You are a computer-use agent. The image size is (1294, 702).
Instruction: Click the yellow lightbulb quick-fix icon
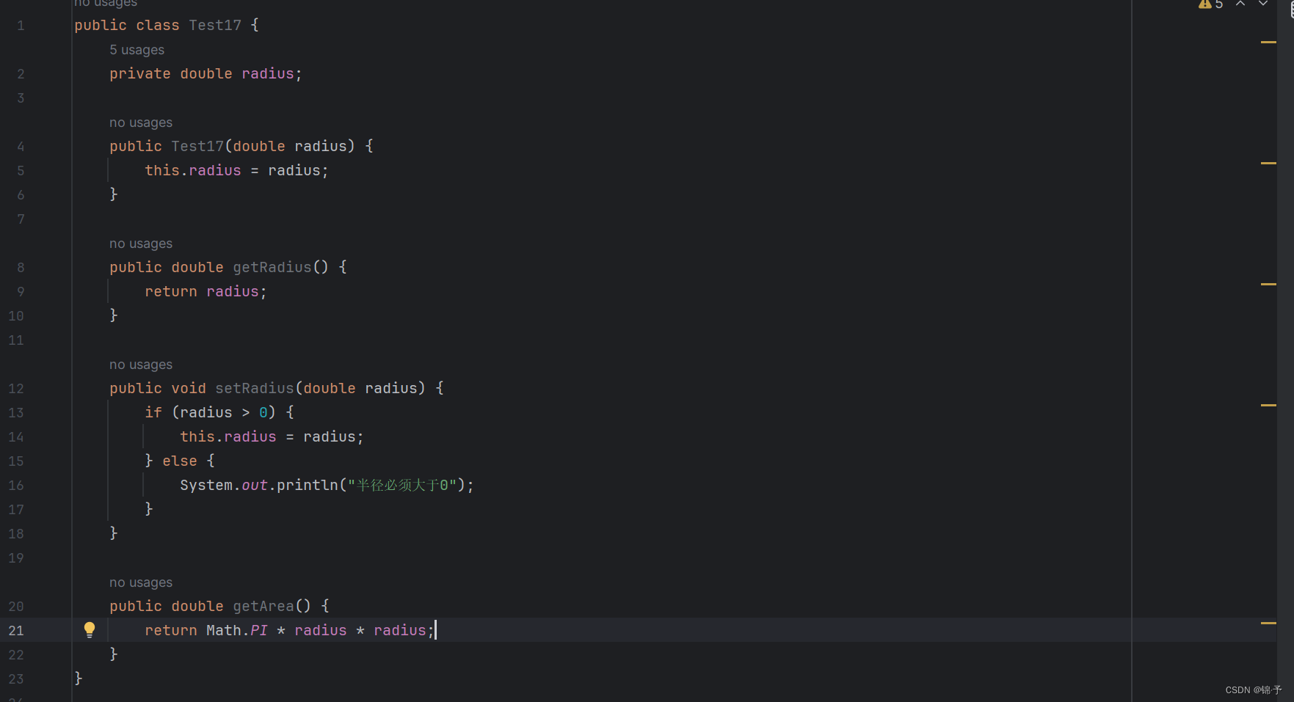tap(90, 629)
